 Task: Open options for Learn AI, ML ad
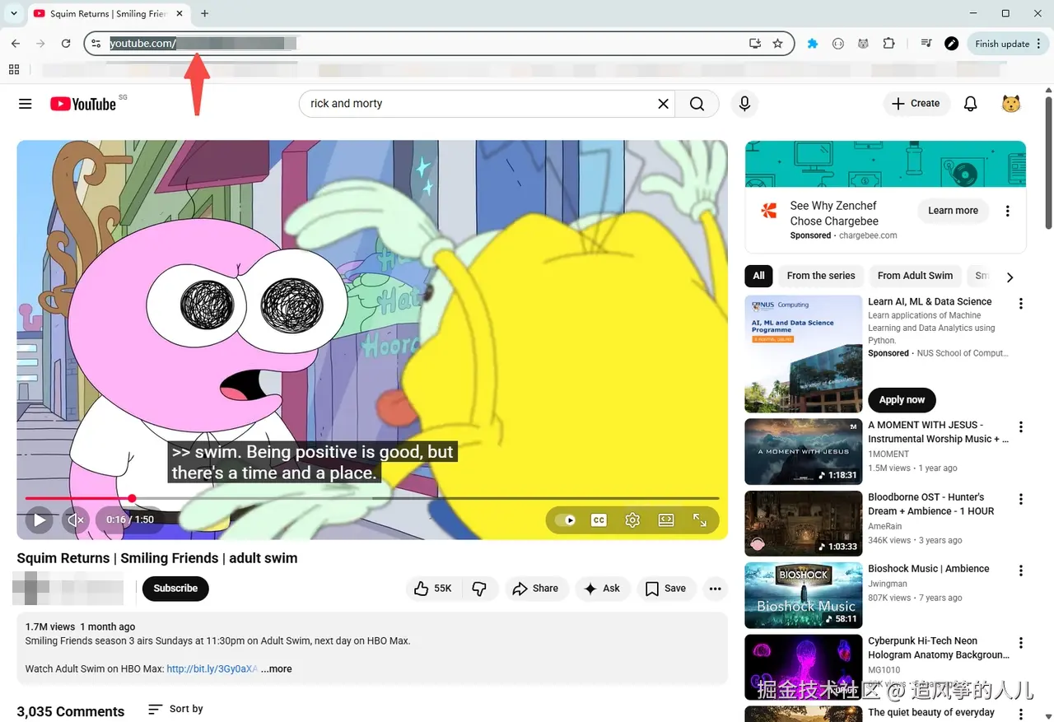pyautogui.click(x=1021, y=304)
